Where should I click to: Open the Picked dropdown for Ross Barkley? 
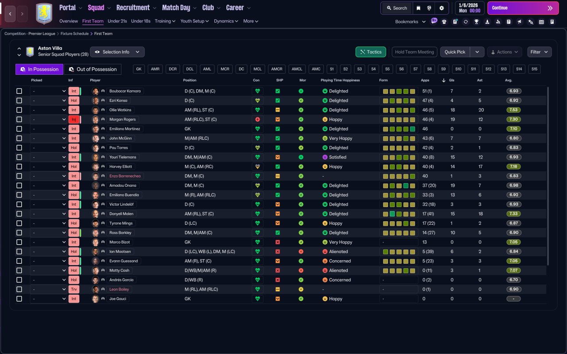click(48, 233)
